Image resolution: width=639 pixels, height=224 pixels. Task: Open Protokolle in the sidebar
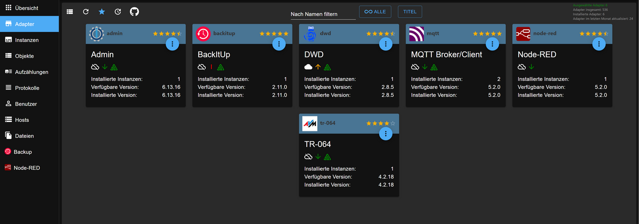click(29, 88)
